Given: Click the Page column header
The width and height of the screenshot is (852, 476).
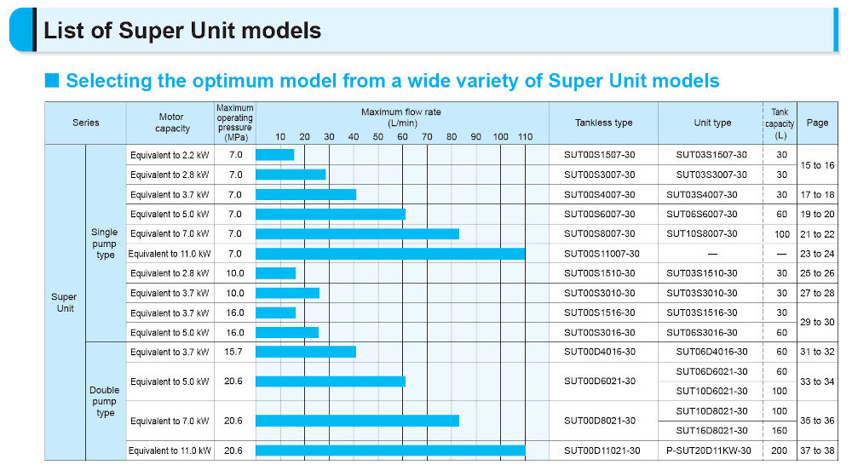Looking at the screenshot, I should click(817, 123).
